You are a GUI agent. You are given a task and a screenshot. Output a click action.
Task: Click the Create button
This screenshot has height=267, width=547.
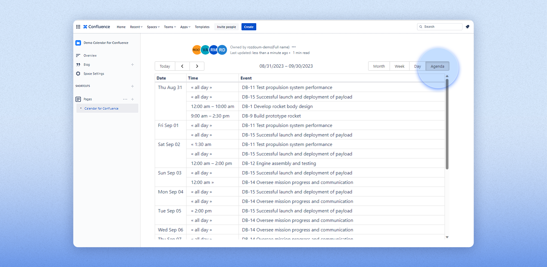click(x=249, y=27)
